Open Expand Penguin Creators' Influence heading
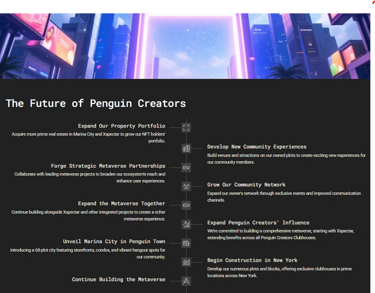The height and width of the screenshot is (293, 375). (258, 223)
